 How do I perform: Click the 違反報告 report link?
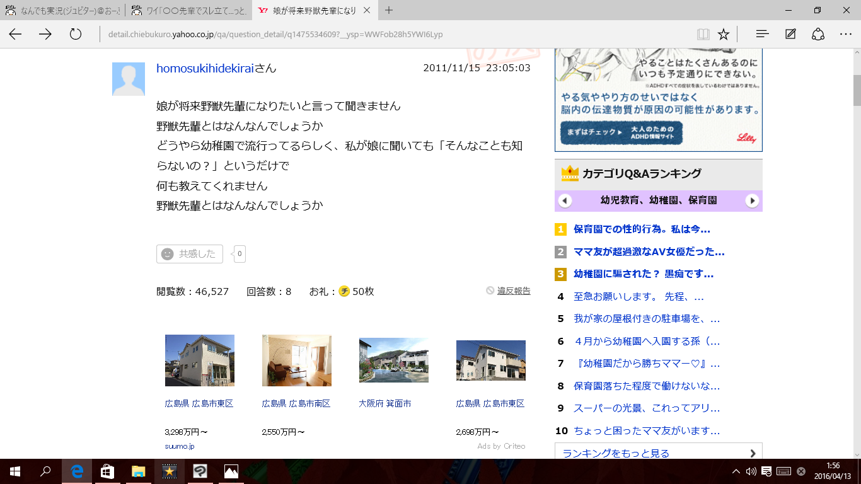point(513,291)
